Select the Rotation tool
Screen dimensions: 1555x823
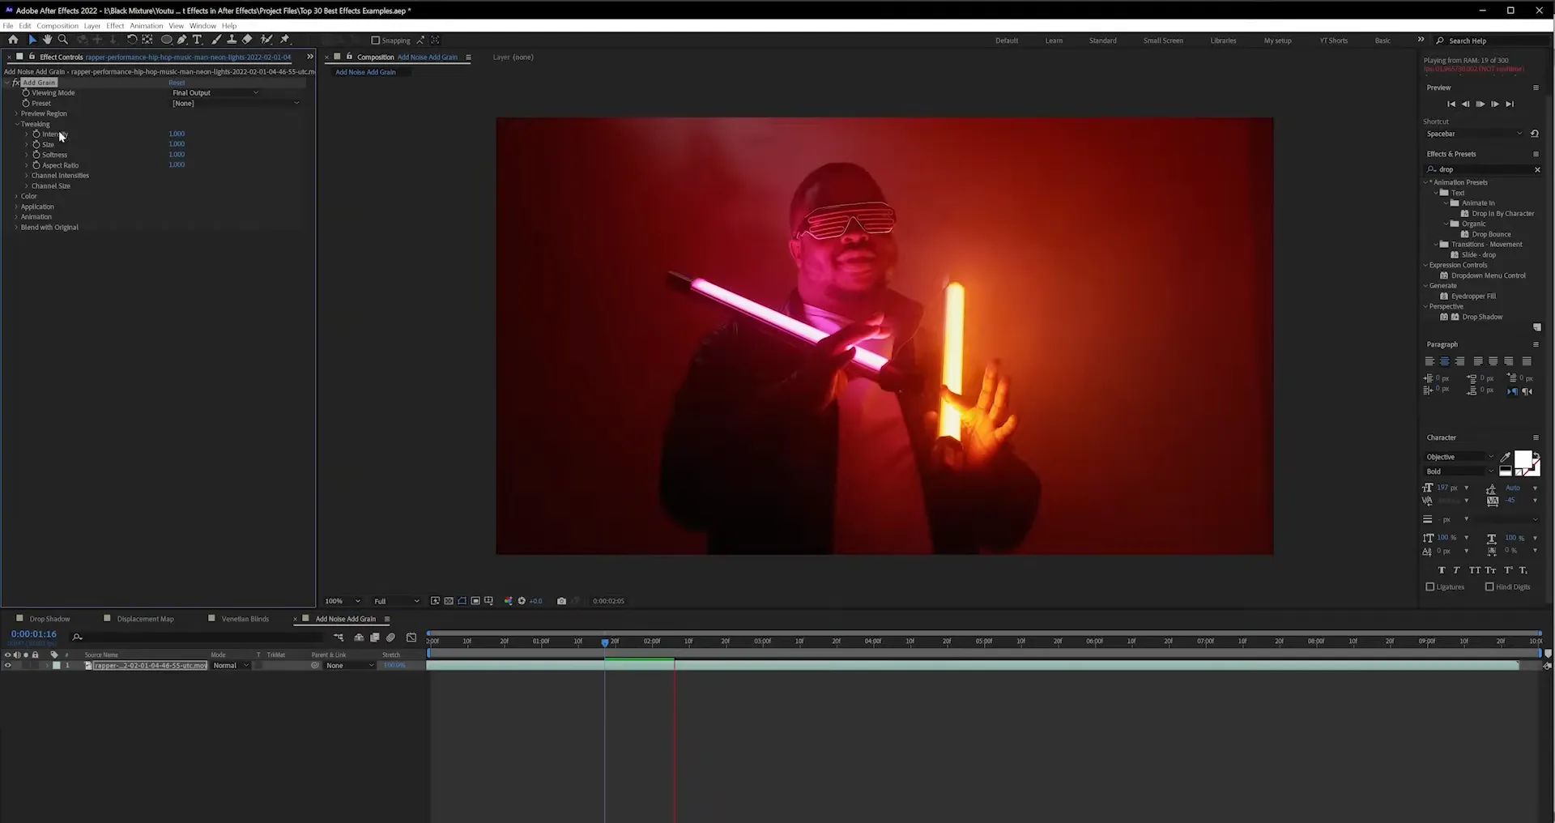pyautogui.click(x=132, y=39)
